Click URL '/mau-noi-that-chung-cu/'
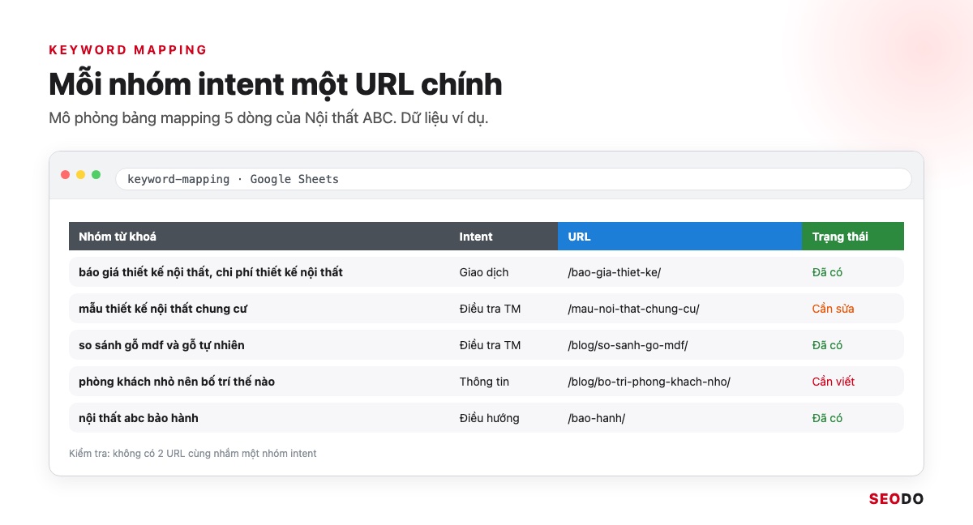The width and height of the screenshot is (973, 525). tap(633, 309)
